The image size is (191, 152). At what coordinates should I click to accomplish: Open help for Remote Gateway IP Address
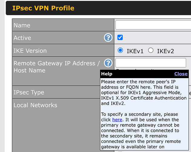click(x=108, y=63)
